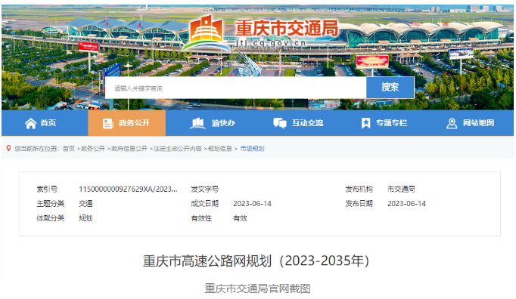Click the 发布日期 label
Image resolution: width=516 pixels, height=299 pixels.
click(x=359, y=203)
